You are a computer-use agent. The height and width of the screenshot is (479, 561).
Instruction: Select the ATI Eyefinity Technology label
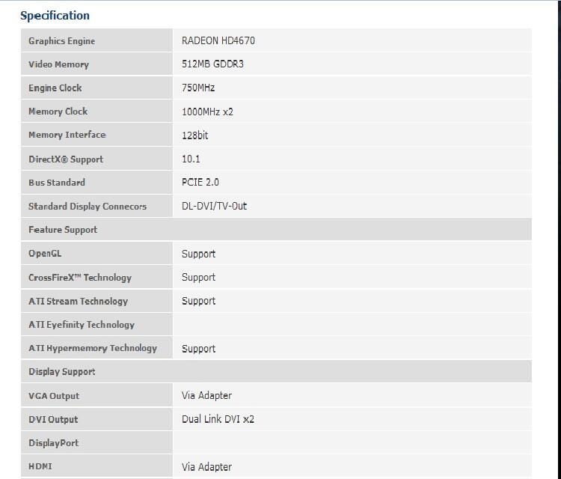click(x=82, y=325)
